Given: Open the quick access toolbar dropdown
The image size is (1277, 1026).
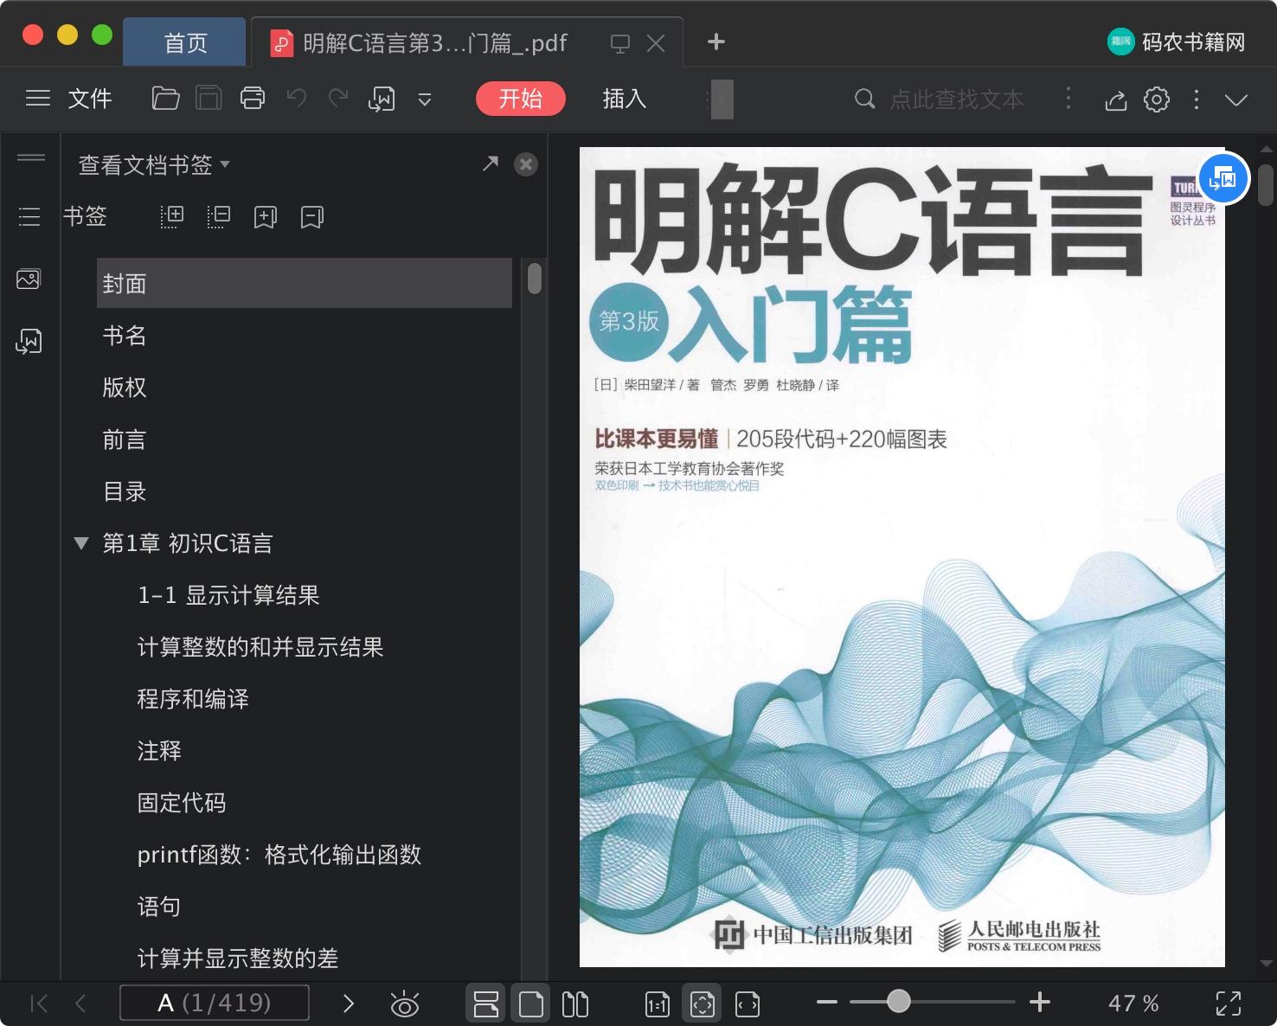Looking at the screenshot, I should (425, 99).
